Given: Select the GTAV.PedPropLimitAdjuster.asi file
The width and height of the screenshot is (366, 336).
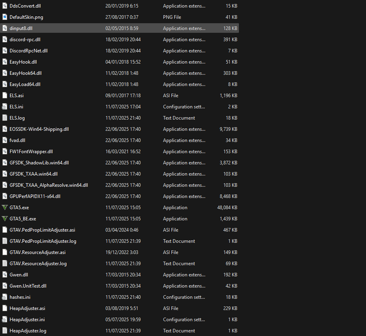Looking at the screenshot, I should point(43,230).
